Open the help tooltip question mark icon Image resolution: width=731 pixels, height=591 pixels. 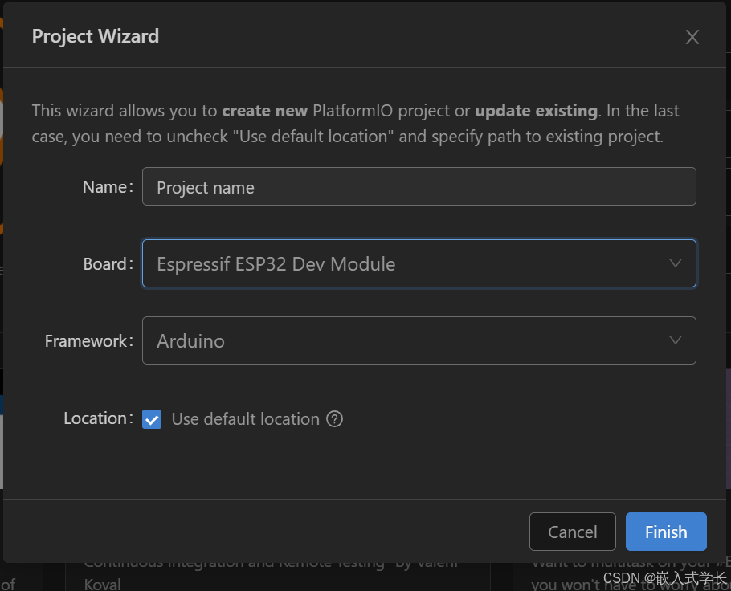[336, 418]
